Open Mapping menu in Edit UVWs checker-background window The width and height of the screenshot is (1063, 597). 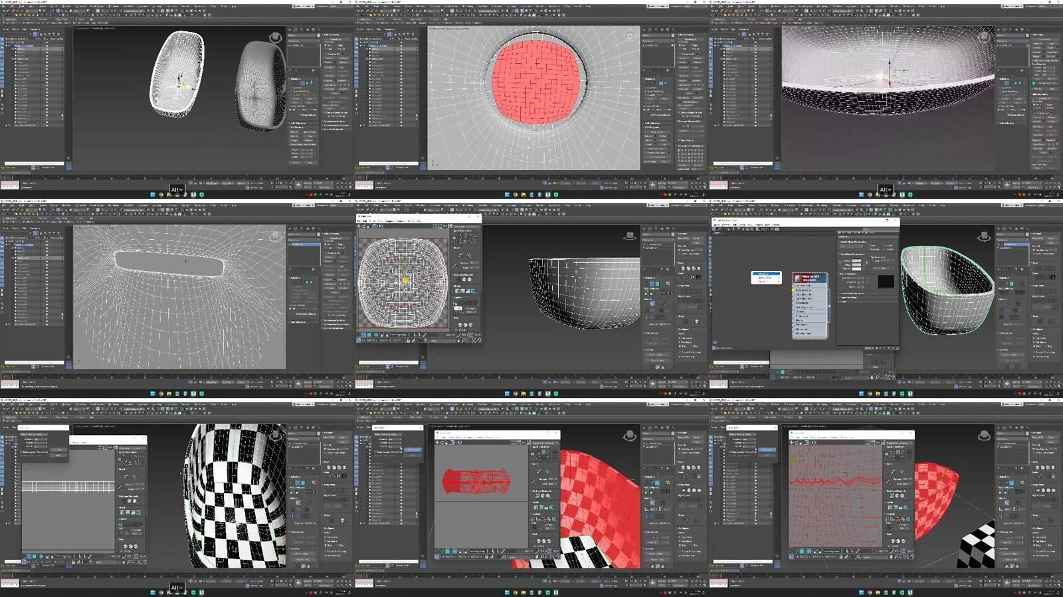pyautogui.click(x=390, y=221)
